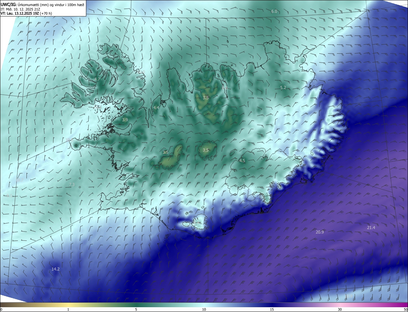Click the 6.0 value label on the map

[x=274, y=11]
